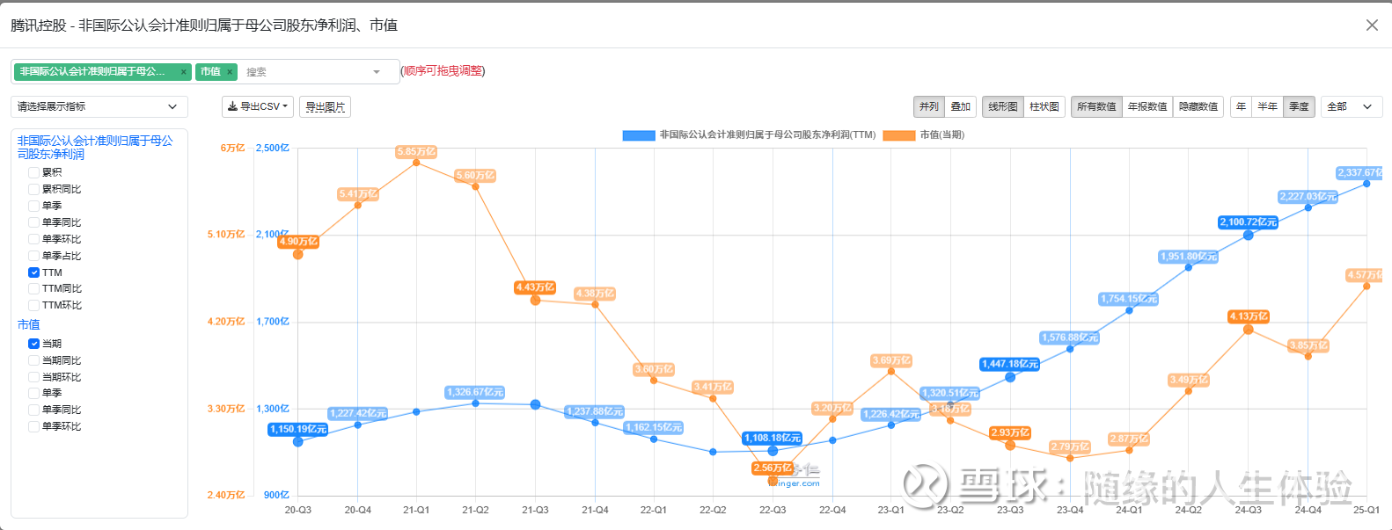The image size is (1392, 530).
Task: Uncheck the 当期 market cap checkbox
Action: point(33,344)
